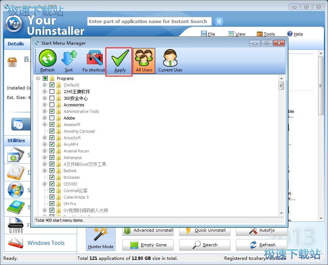Expand the 360安全中心 node
This screenshot has width=328, height=265.
point(44,98)
